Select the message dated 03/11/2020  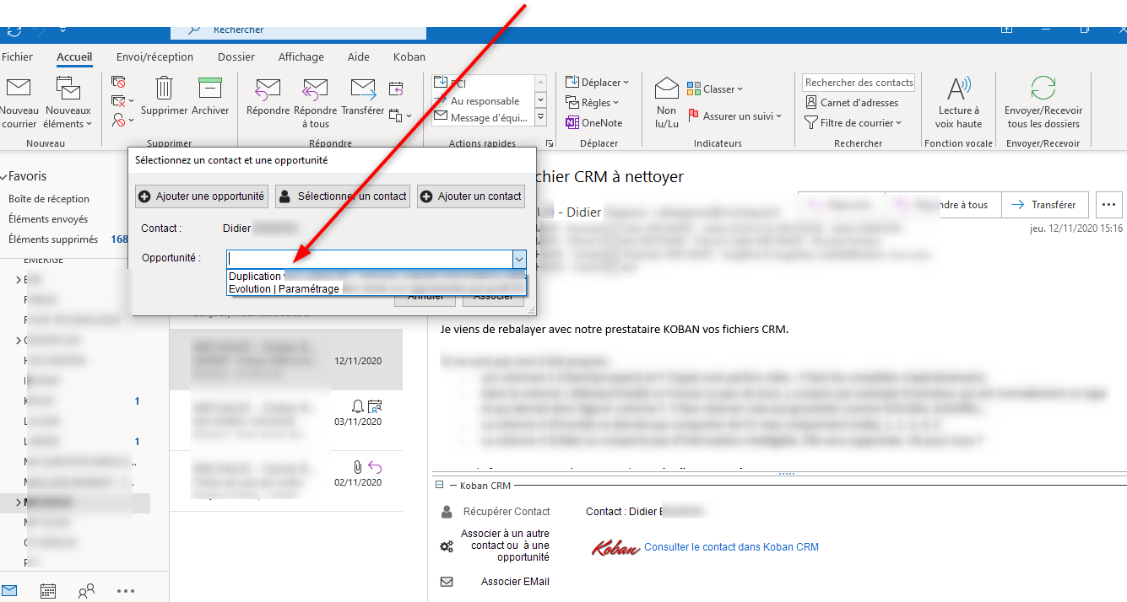point(286,420)
